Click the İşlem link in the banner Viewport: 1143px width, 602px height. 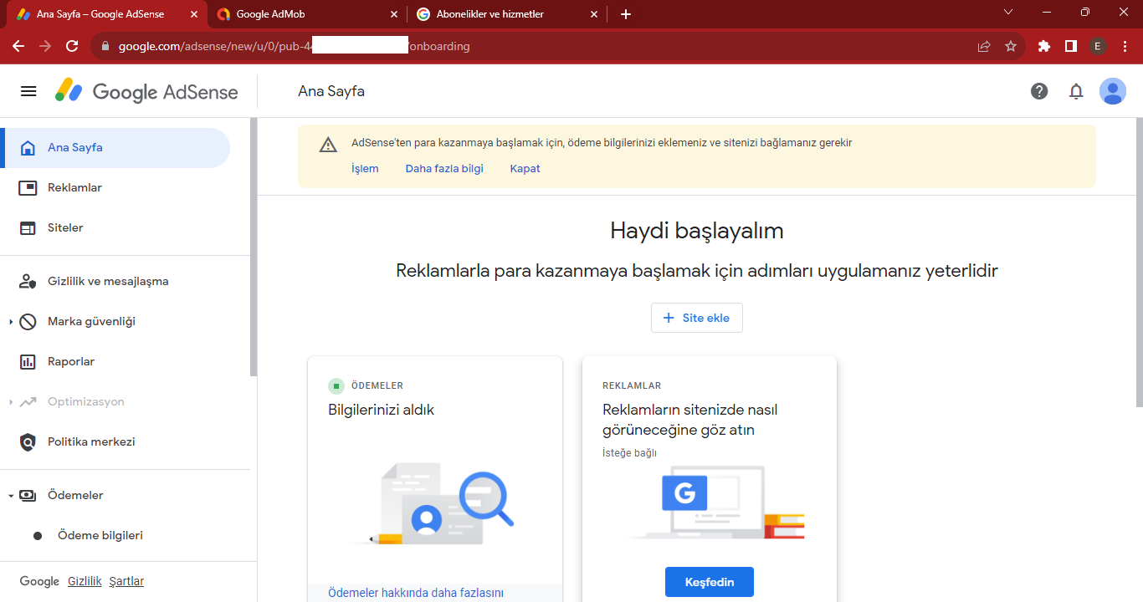click(x=365, y=169)
